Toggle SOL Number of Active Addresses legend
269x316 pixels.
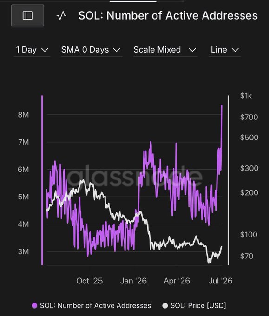coord(91,306)
